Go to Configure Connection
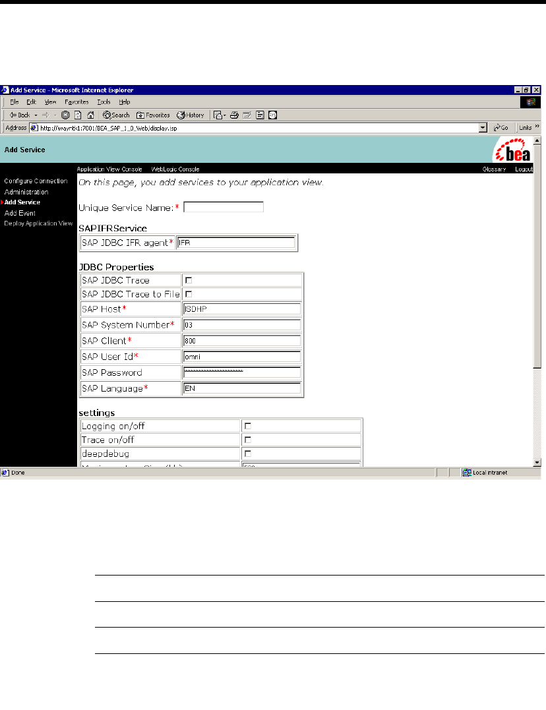The image size is (546, 710). pos(36,181)
